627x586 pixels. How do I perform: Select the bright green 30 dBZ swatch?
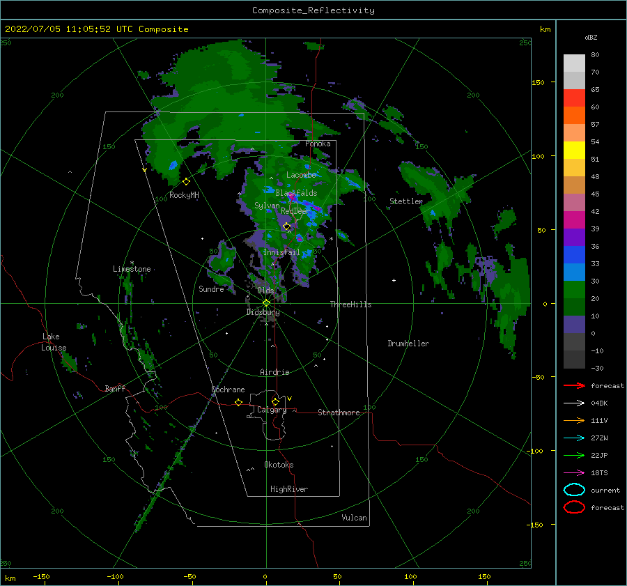click(x=574, y=289)
